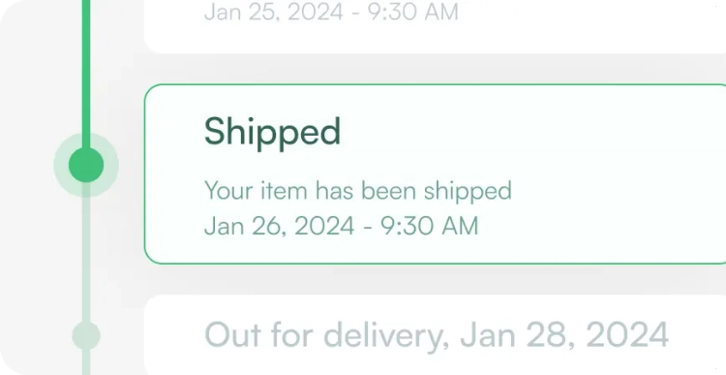
Task: Click the Jan 25, 2024 - 9:30 AM timestamp
Action: pyautogui.click(x=331, y=12)
